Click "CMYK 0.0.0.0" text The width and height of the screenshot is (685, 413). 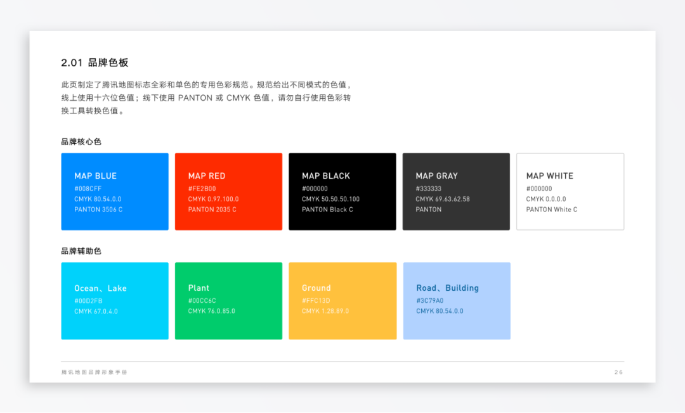point(546,200)
